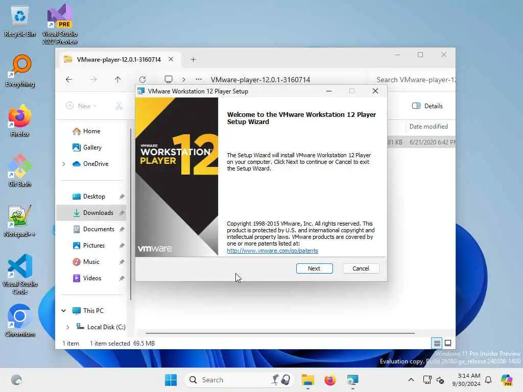The height and width of the screenshot is (392, 523).
Task: Cancel the VMware Player Setup wizard
Action: pyautogui.click(x=361, y=268)
